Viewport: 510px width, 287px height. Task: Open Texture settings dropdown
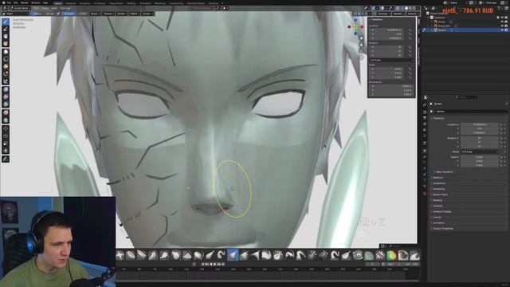coord(108,14)
